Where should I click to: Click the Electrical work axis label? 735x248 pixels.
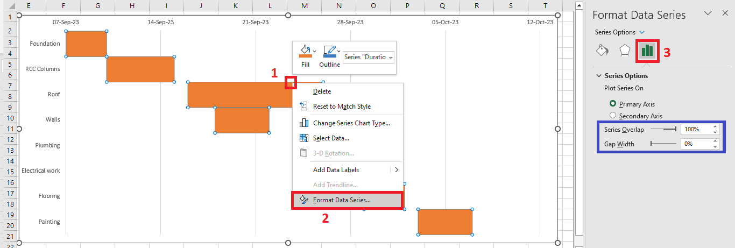(41, 171)
